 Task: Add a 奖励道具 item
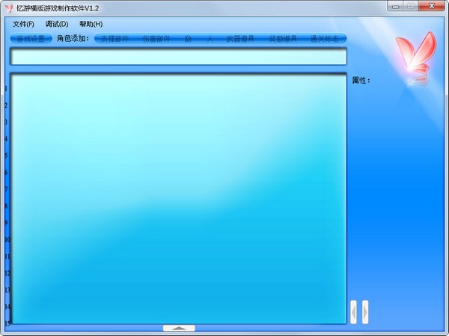(283, 39)
